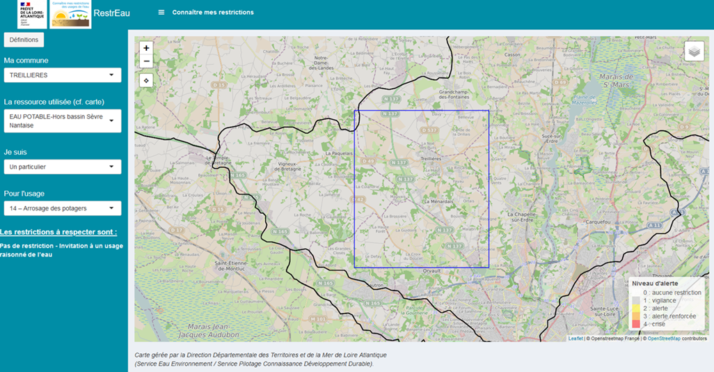Screen dimensions: 714x372
Task: Open the Définitions button
Action: pyautogui.click(x=24, y=40)
